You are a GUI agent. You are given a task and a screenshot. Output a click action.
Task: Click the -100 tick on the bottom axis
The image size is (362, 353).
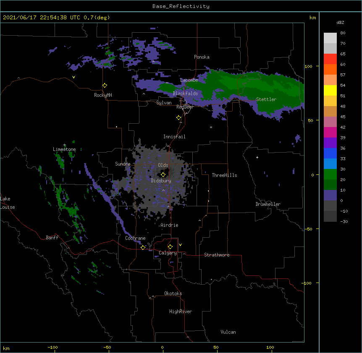pos(52,347)
